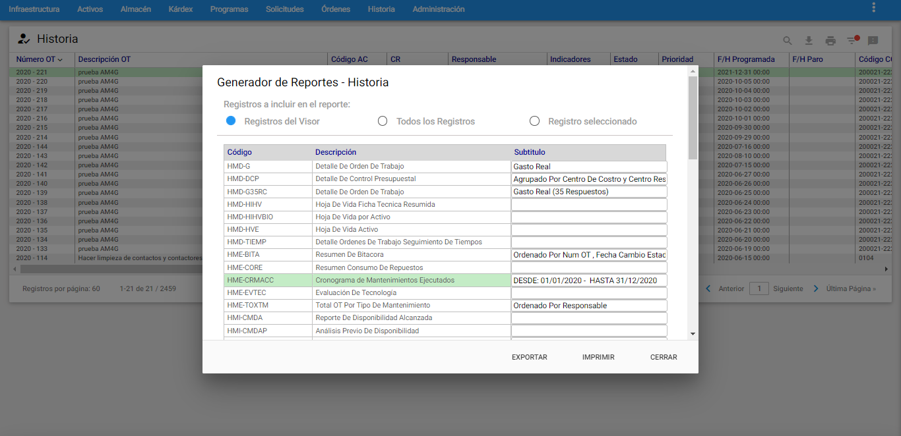Select Detalle Ordenes De Trabajo Seguimiento De Tiempos
The image size is (901, 436).
367,242
